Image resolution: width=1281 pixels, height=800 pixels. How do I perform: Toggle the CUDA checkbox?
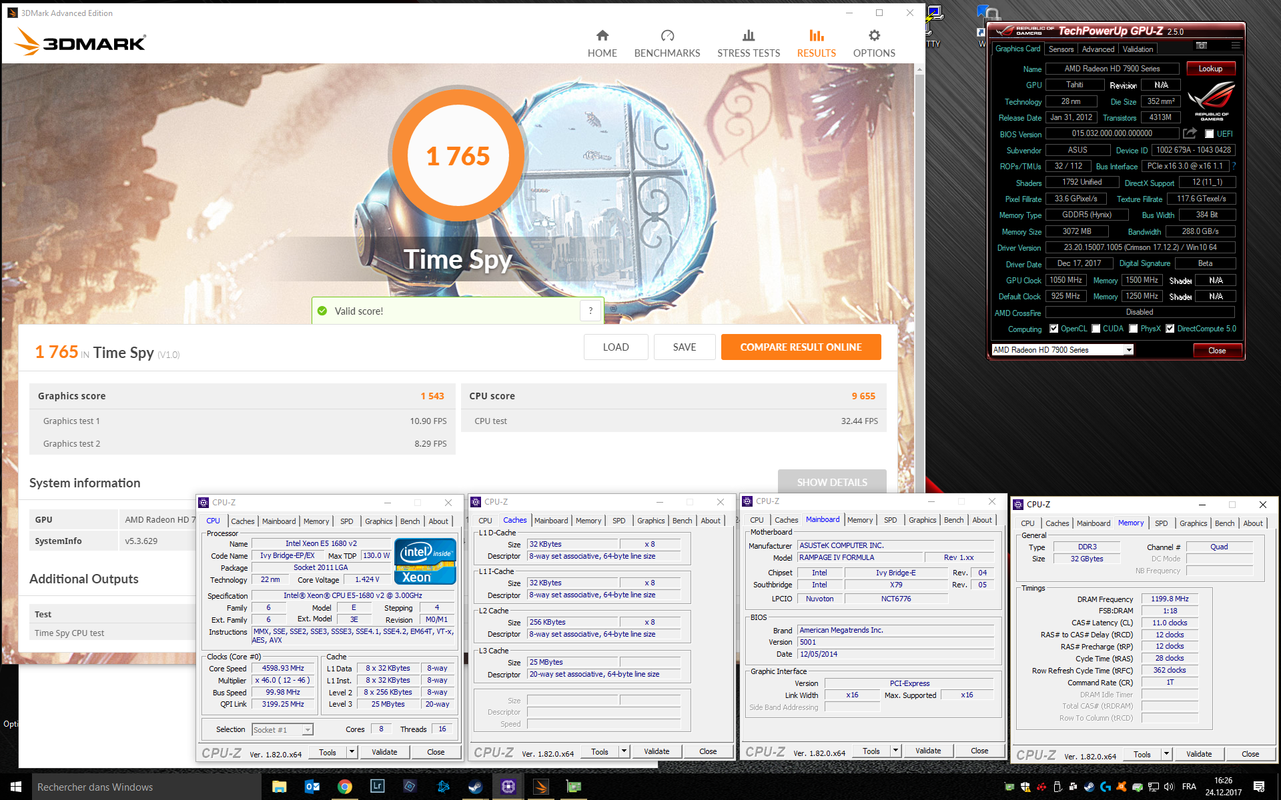point(1096,329)
